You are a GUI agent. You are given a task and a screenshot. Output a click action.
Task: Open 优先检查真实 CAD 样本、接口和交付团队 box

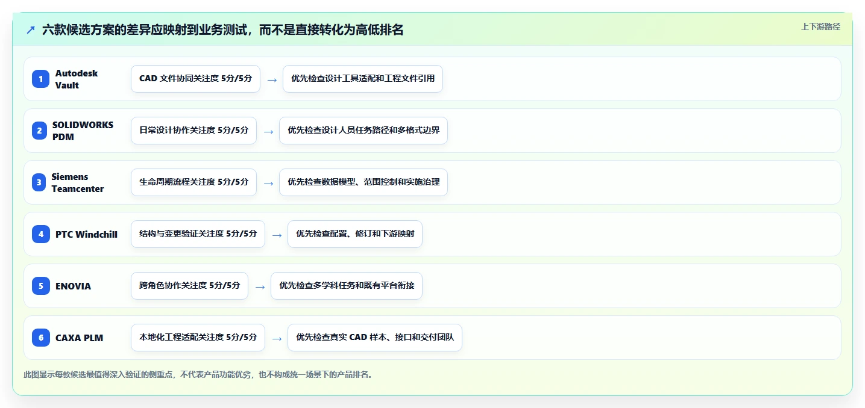(x=375, y=338)
